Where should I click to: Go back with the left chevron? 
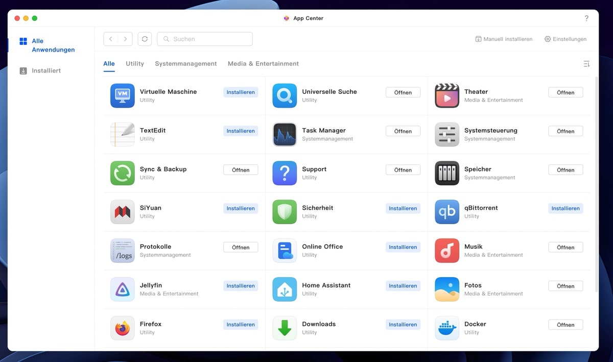[x=111, y=39]
